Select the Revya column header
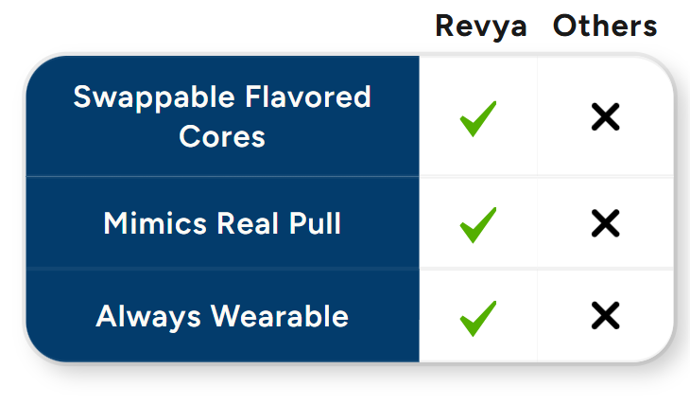690x404 pixels. coord(479,26)
